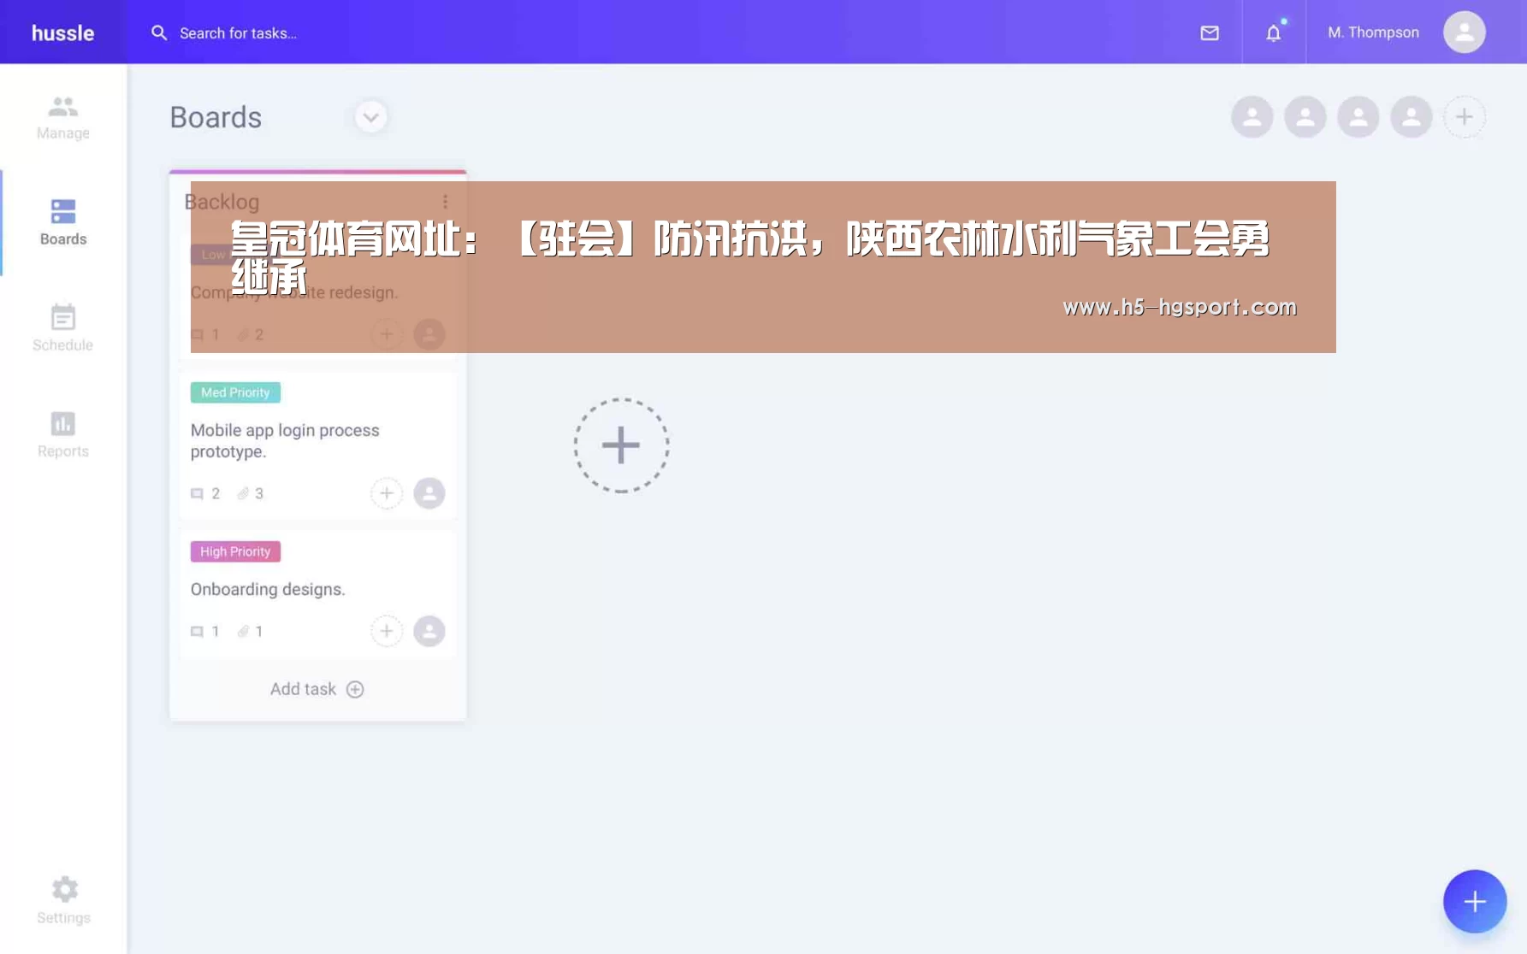Open M. Thompson profile avatar
Image resolution: width=1527 pixels, height=954 pixels.
(x=1464, y=32)
